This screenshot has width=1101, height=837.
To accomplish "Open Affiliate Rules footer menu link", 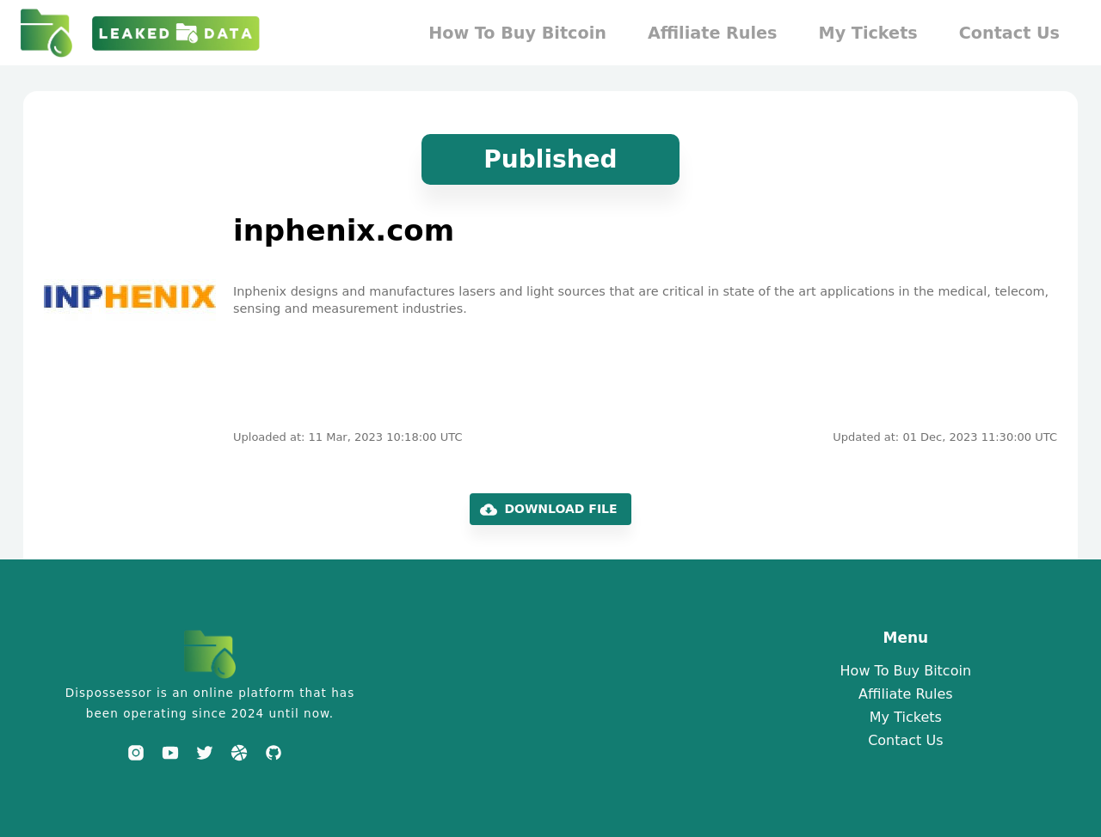I will [906, 694].
